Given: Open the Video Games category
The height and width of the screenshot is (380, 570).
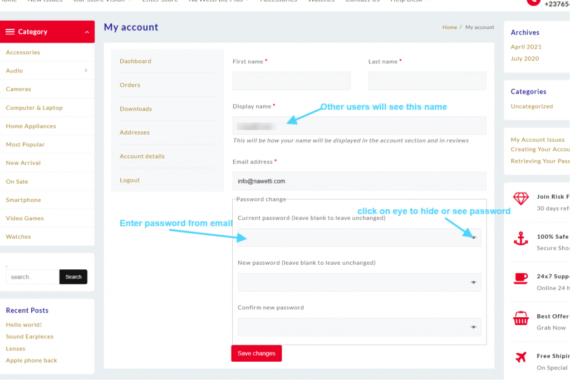Looking at the screenshot, I should [x=24, y=218].
